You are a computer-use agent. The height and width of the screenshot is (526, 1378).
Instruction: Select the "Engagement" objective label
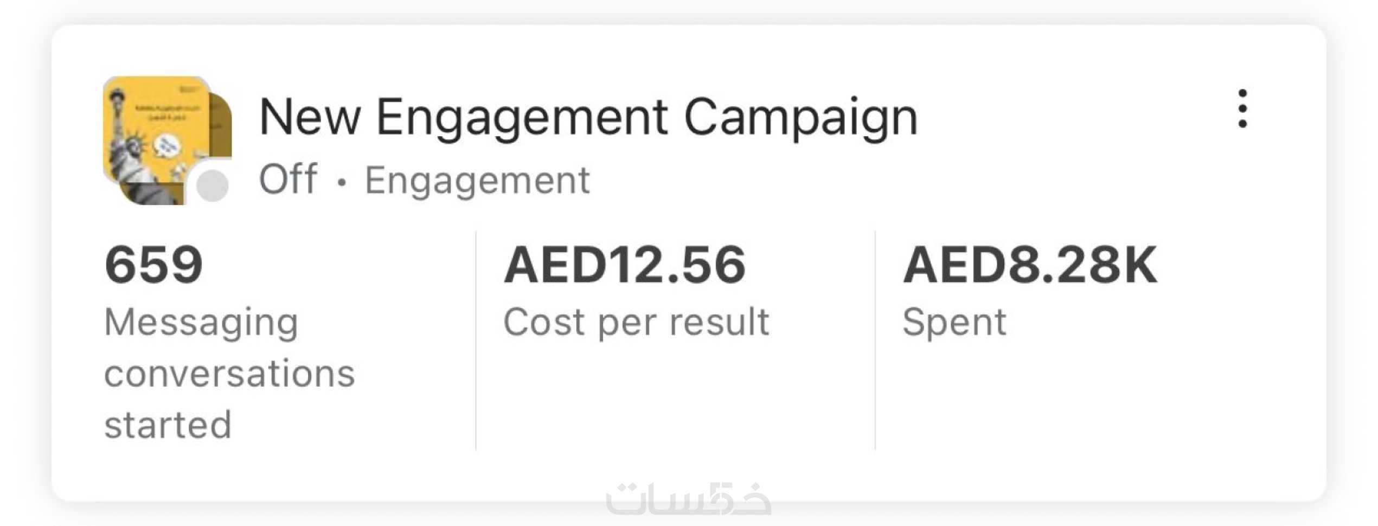click(x=477, y=181)
